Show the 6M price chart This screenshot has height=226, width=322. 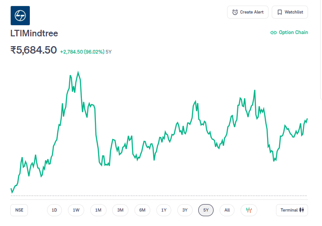(142, 210)
